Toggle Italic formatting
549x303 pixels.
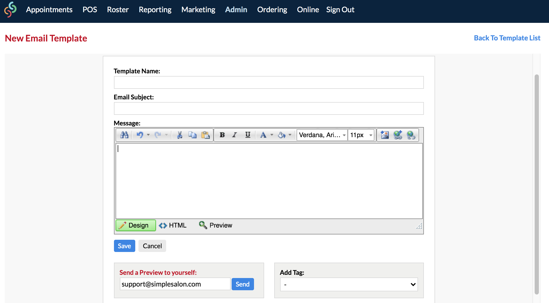[x=235, y=135]
